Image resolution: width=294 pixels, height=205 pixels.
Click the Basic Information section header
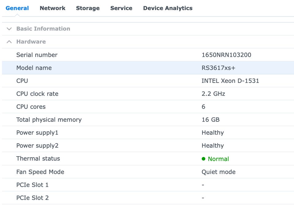tap(43, 29)
